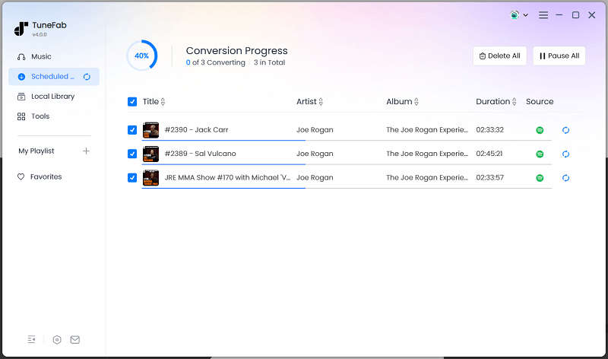Click the 40% circular progress indicator
This screenshot has width=608, height=359.
pyautogui.click(x=142, y=56)
